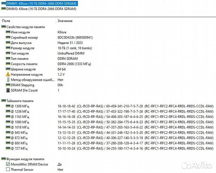Image resolution: width=216 pixels, height=173 pixels.
Task: Click the DIMM3 memory stick icon
Action: [3, 9]
